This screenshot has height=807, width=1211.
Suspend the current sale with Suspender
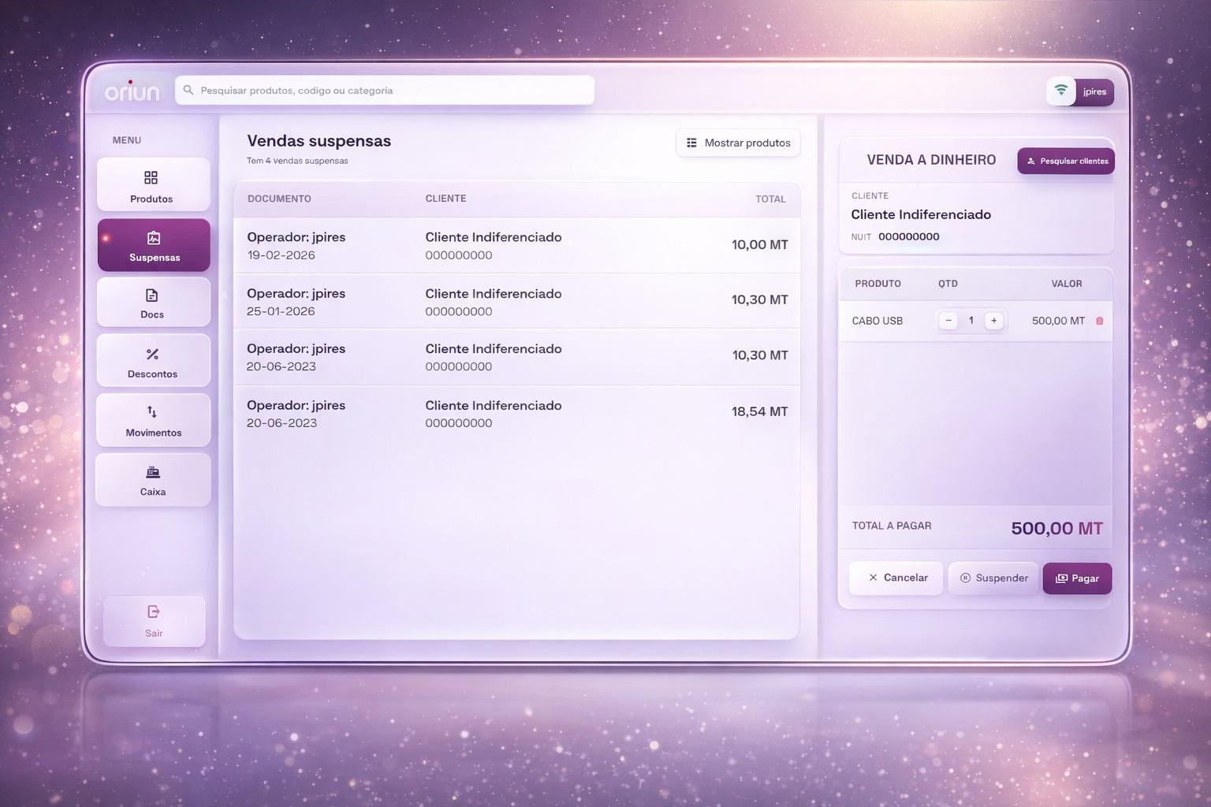(993, 578)
